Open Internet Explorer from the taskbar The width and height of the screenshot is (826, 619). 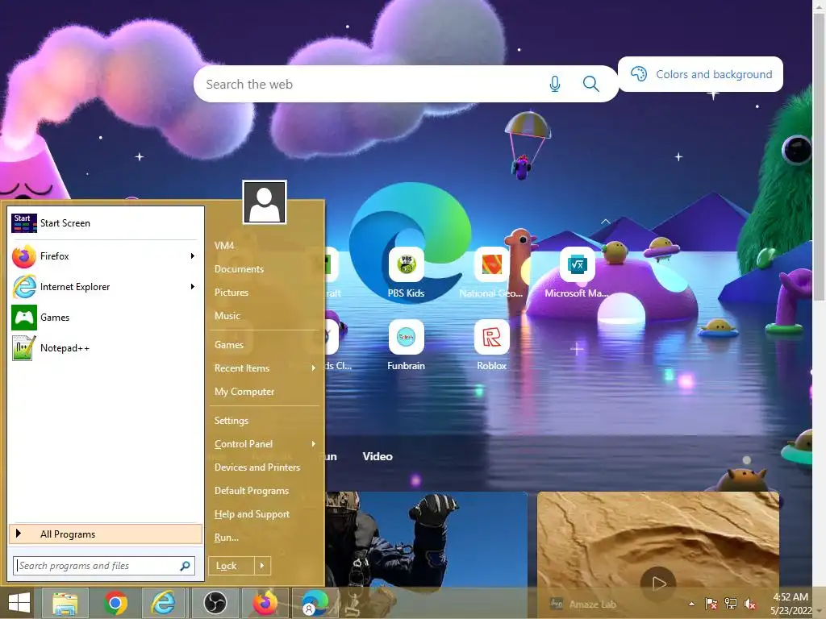[164, 603]
